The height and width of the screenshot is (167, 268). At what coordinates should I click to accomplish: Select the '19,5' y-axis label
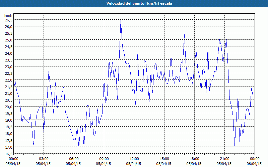pyautogui.click(x=9, y=114)
